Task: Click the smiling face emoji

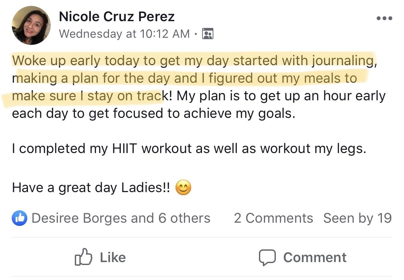Action: [183, 188]
